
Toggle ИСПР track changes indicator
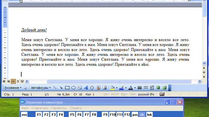[115, 94]
